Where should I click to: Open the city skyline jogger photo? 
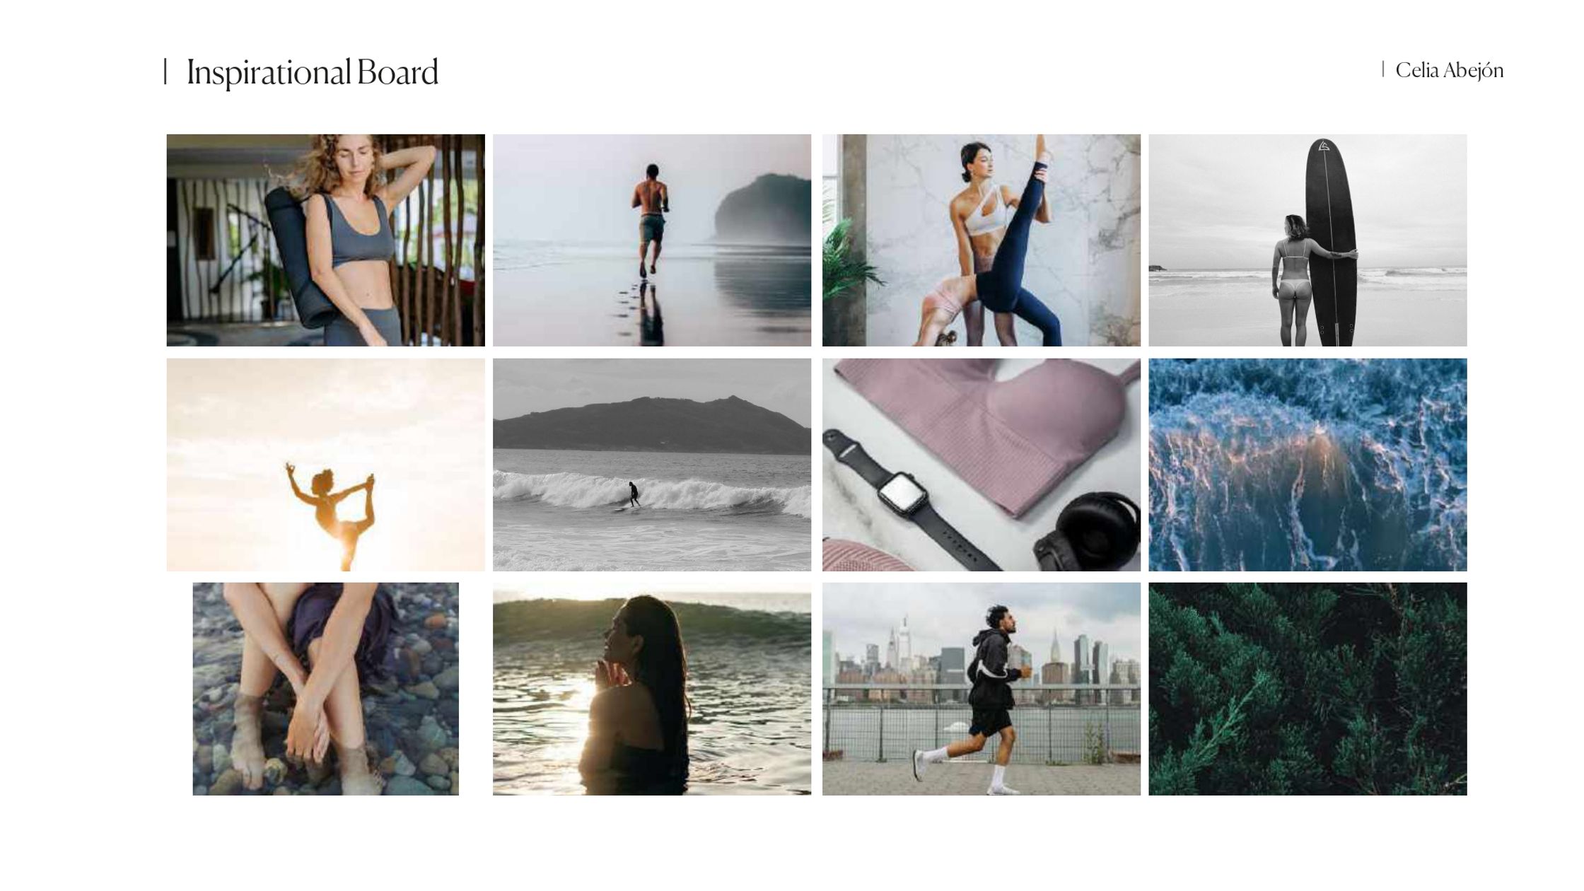982,689
